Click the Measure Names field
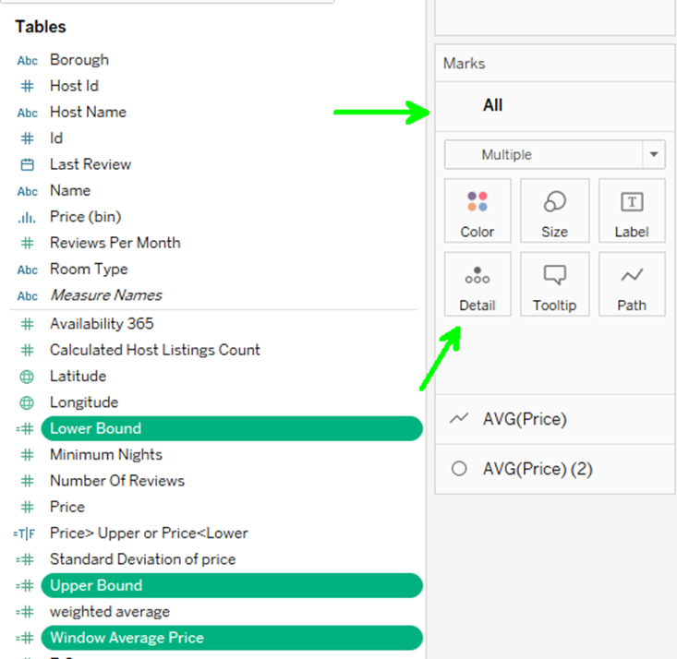677x659 pixels. coord(105,295)
